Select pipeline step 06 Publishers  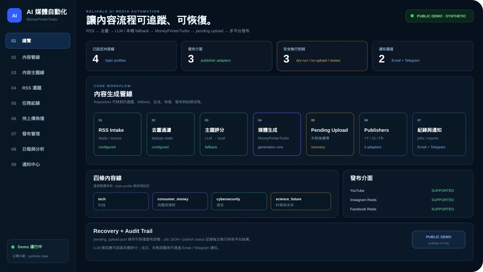click(x=383, y=134)
